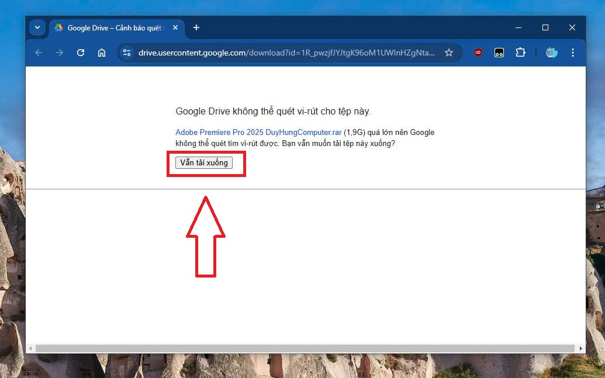Click the scrollbar right arrow

coord(581,348)
